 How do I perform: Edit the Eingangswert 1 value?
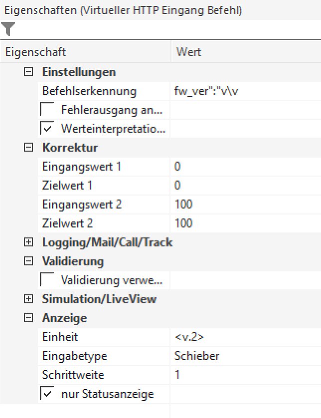click(244, 167)
